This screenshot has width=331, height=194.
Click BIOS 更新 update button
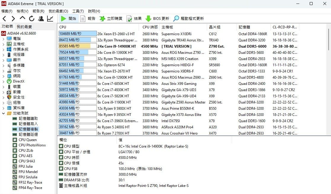[x=157, y=19]
